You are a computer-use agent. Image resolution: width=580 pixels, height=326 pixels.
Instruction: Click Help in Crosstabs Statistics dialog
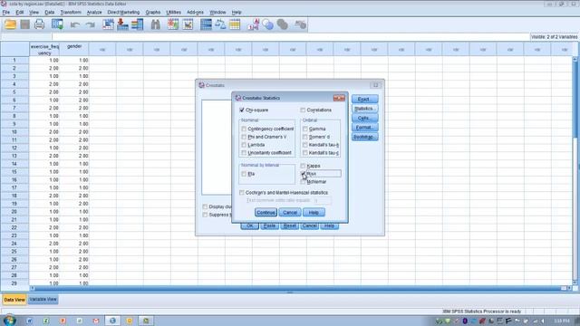tap(314, 213)
